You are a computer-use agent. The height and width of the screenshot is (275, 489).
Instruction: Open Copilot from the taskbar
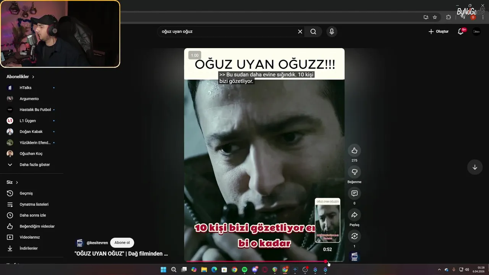click(194, 270)
